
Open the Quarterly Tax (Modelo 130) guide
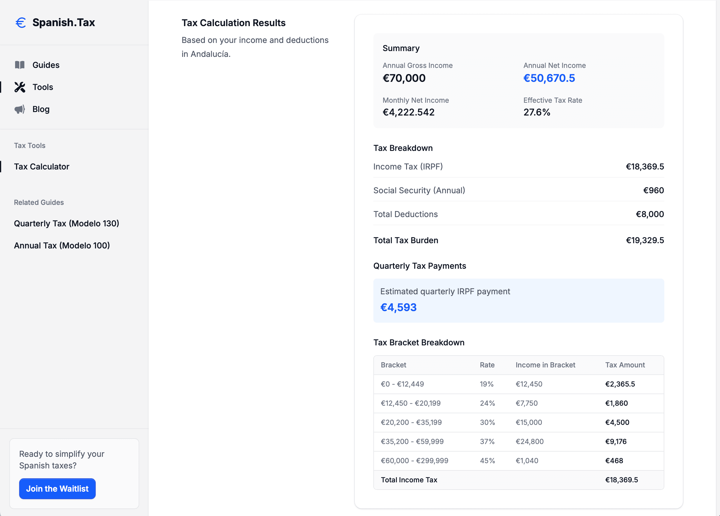66,223
